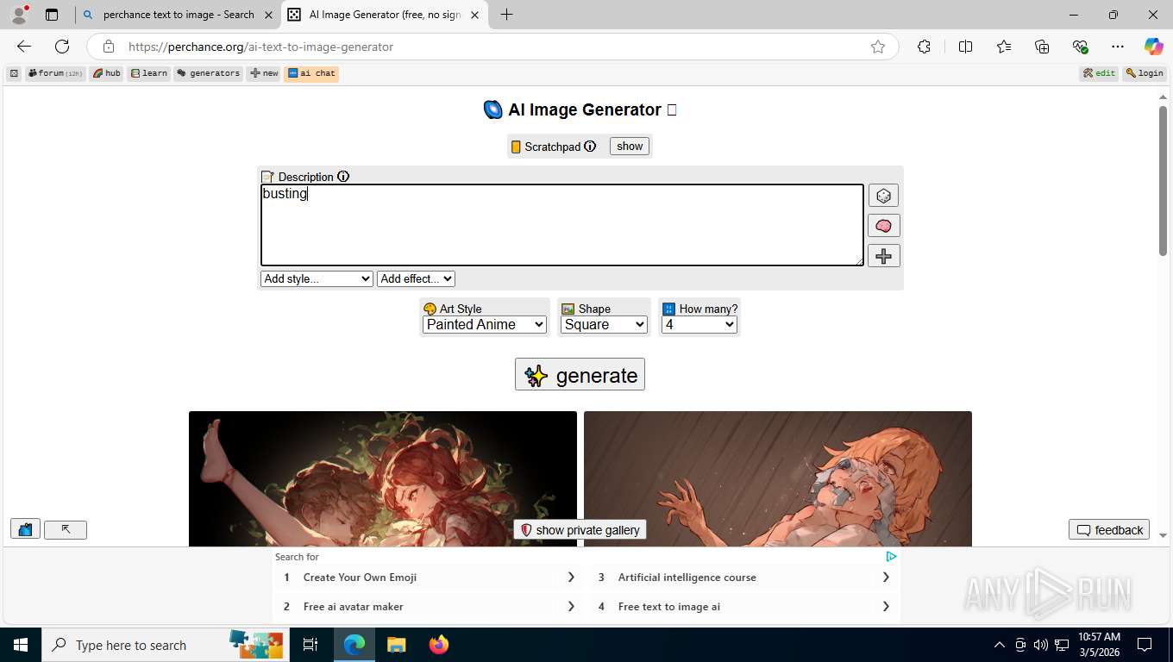Switch to perchance text to image tab

178,15
